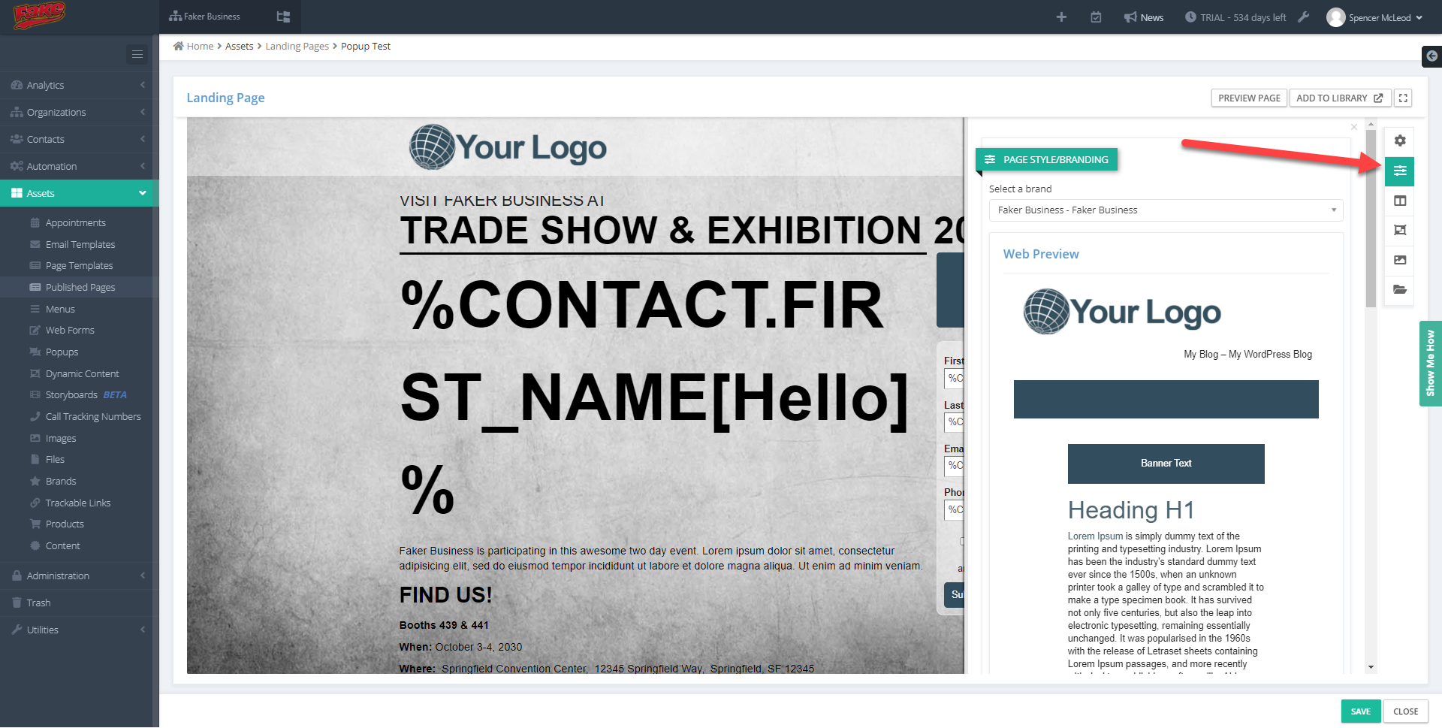Click ADD TO LIBRARY button

click(x=1340, y=98)
